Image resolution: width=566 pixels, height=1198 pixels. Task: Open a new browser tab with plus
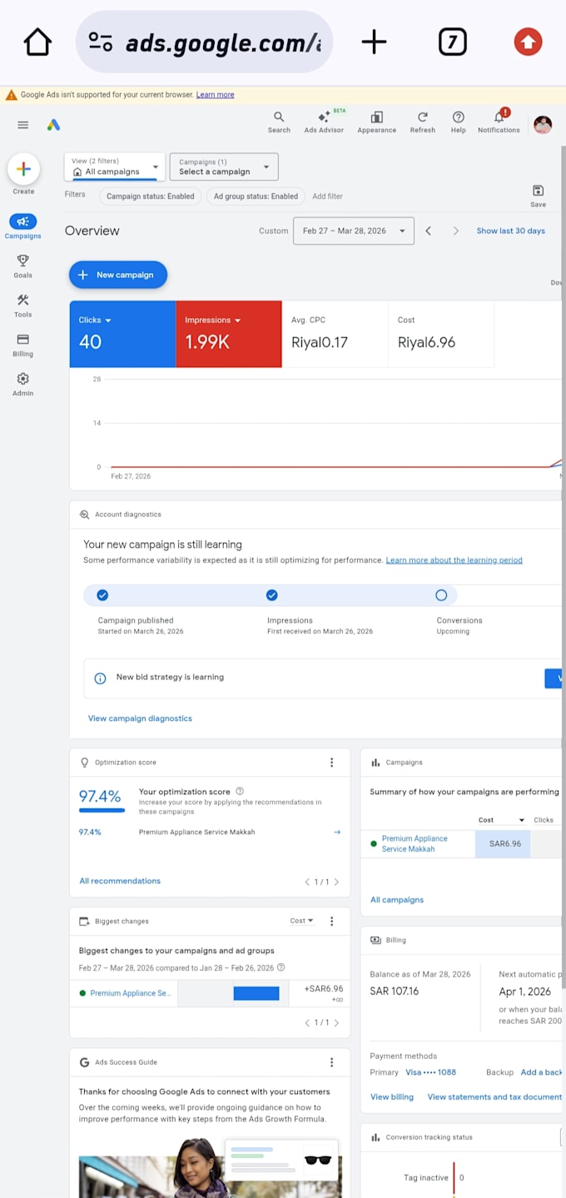pyautogui.click(x=374, y=42)
